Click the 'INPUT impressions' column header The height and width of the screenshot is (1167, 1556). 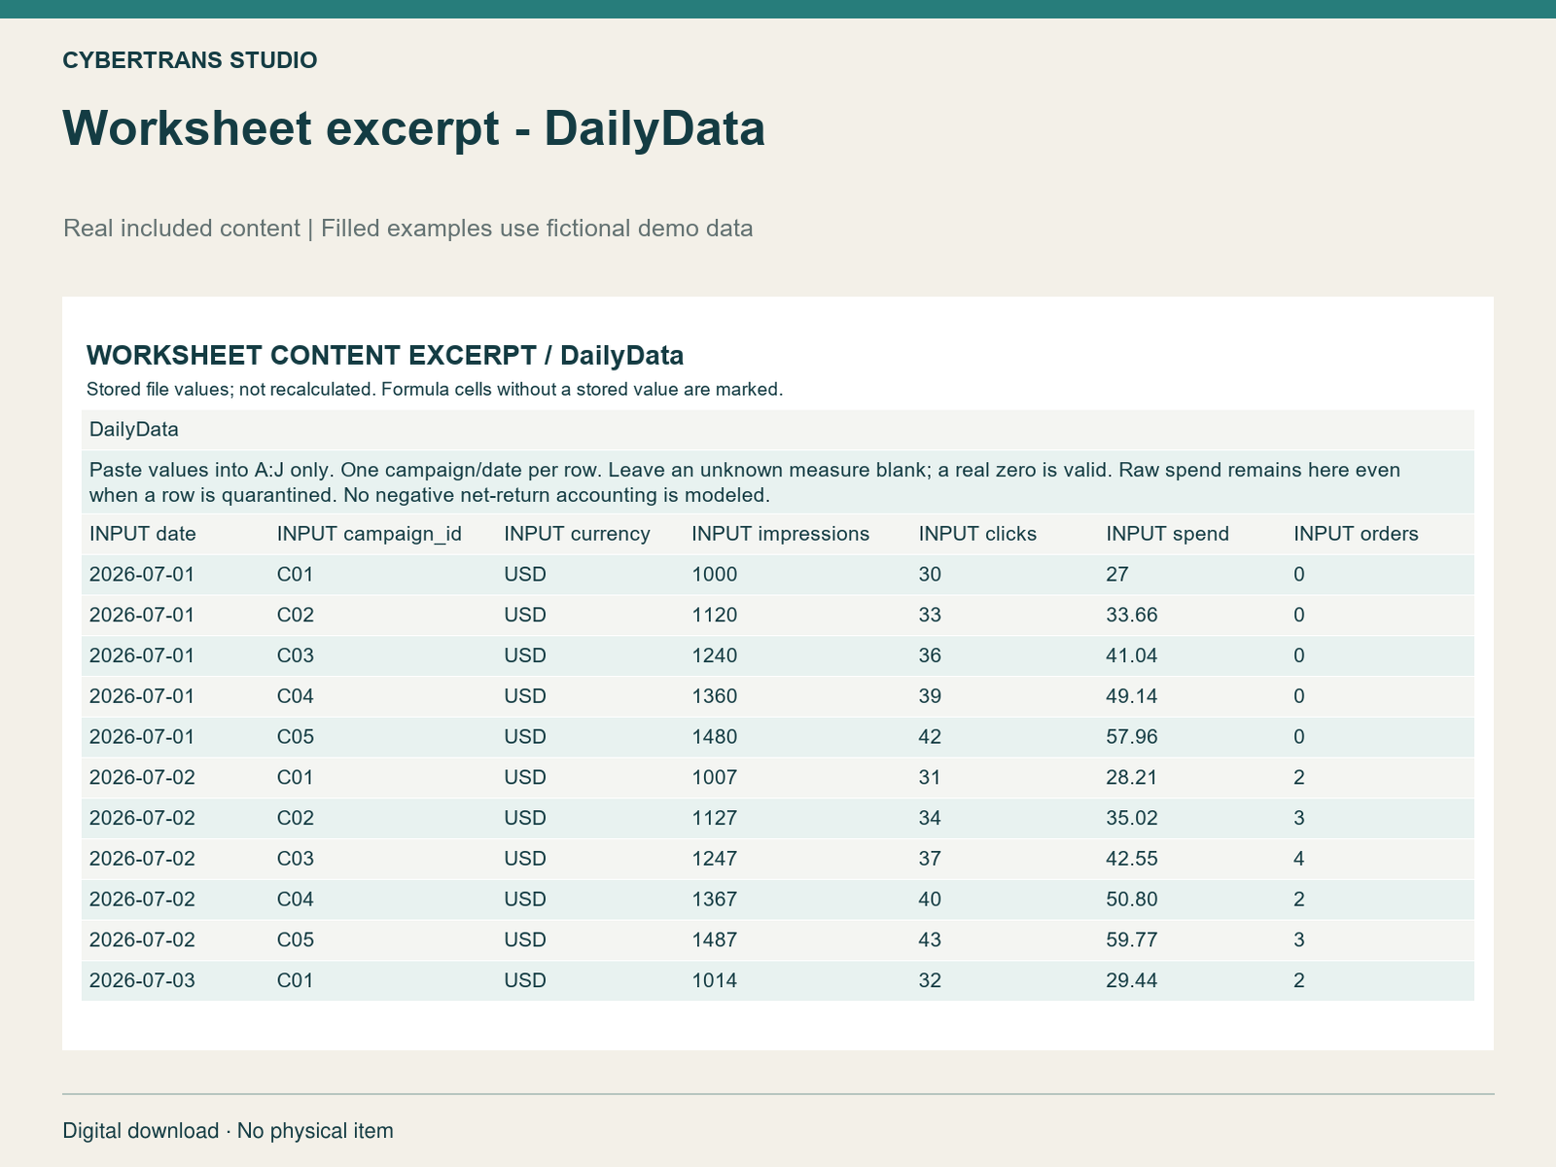[781, 534]
